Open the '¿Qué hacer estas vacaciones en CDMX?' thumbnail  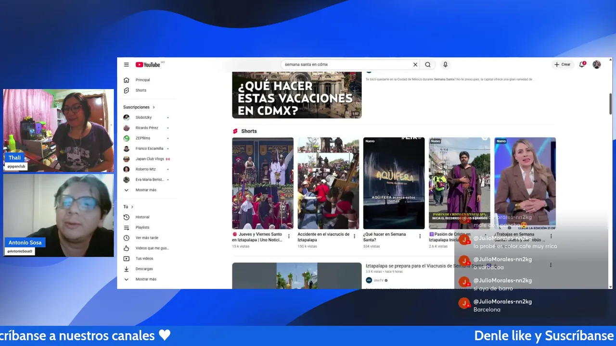click(x=296, y=95)
